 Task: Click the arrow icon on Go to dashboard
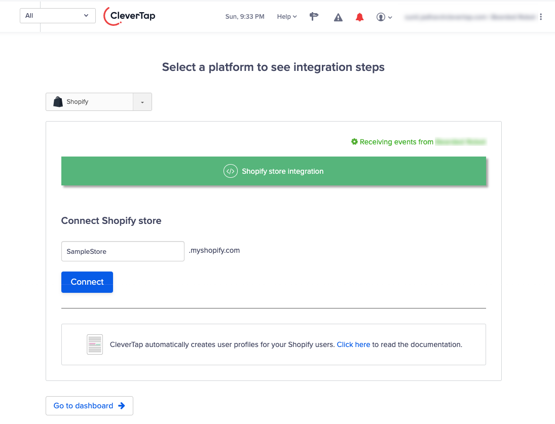122,406
